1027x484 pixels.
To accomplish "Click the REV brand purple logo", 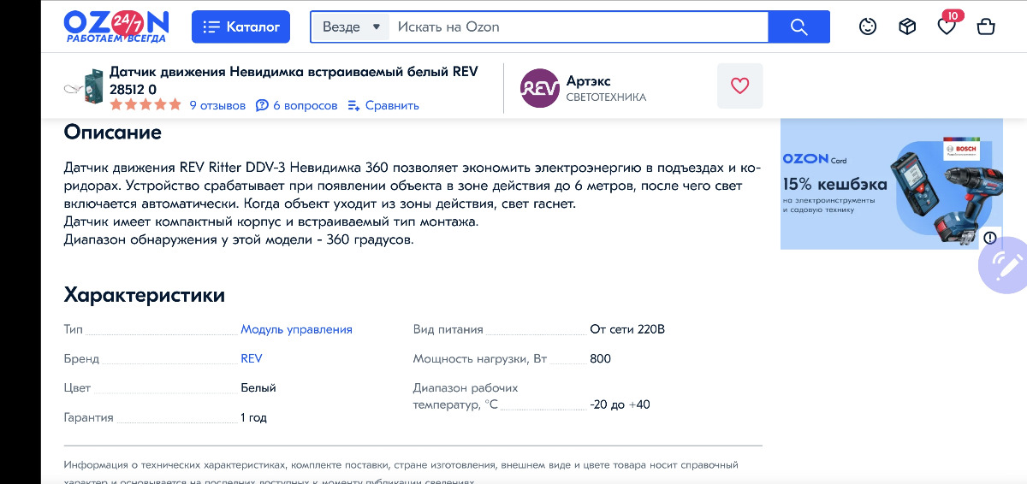I will click(x=540, y=88).
